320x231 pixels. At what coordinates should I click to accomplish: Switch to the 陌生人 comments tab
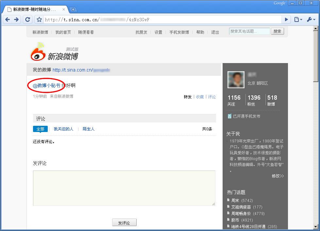click(88, 129)
